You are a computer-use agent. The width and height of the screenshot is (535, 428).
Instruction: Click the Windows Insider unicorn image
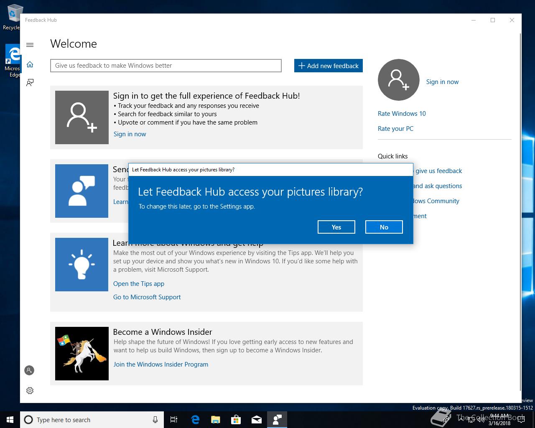pos(82,354)
